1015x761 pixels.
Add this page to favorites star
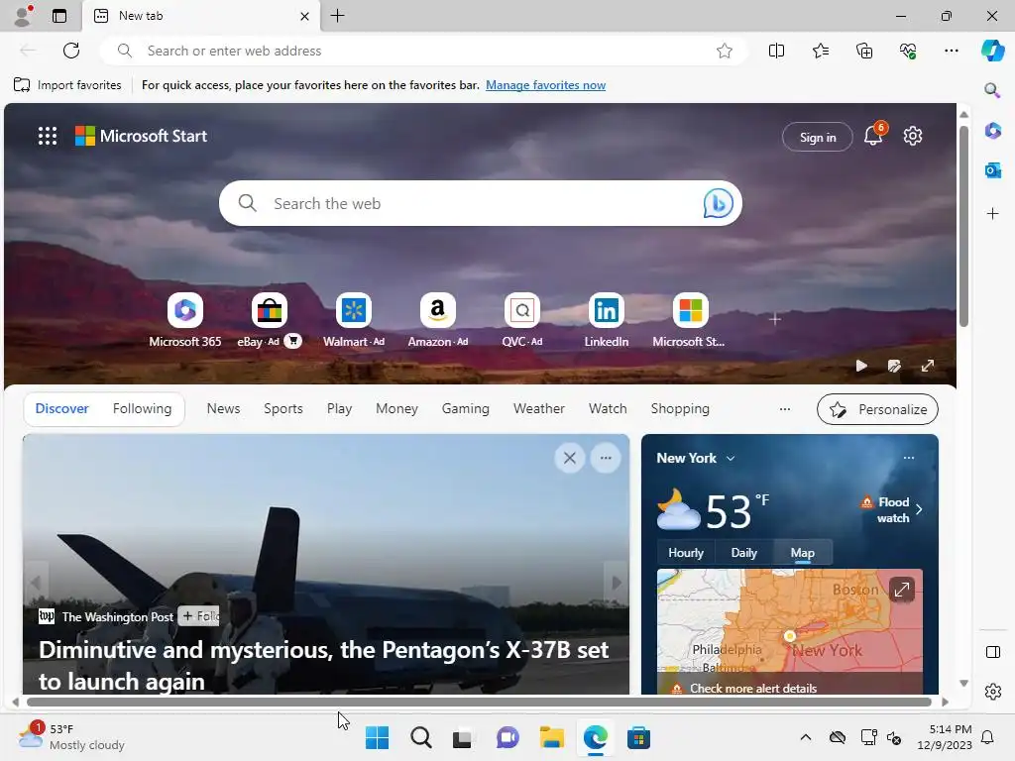pyautogui.click(x=725, y=51)
